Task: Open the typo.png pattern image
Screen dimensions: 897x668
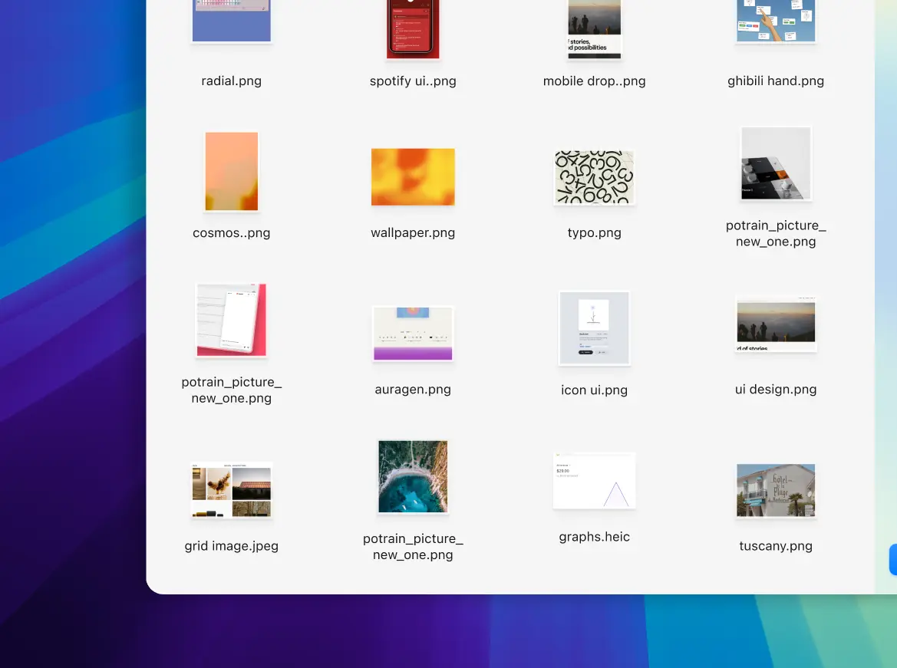Action: [x=595, y=176]
